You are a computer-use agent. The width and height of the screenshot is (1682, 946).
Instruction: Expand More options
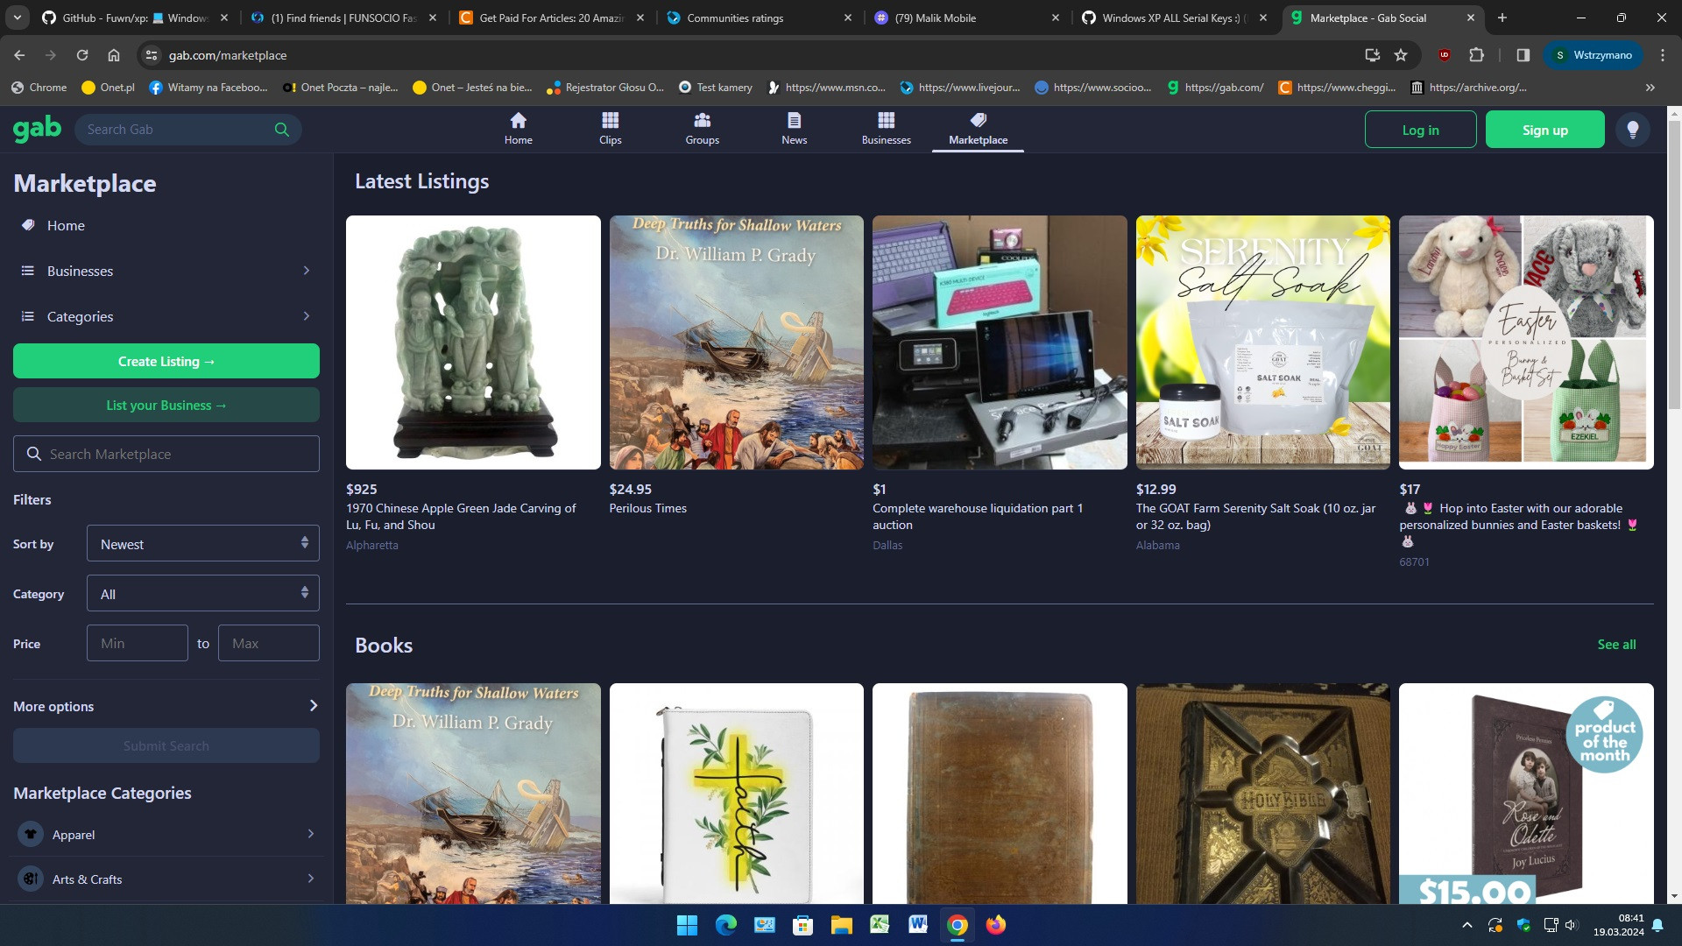click(x=166, y=706)
